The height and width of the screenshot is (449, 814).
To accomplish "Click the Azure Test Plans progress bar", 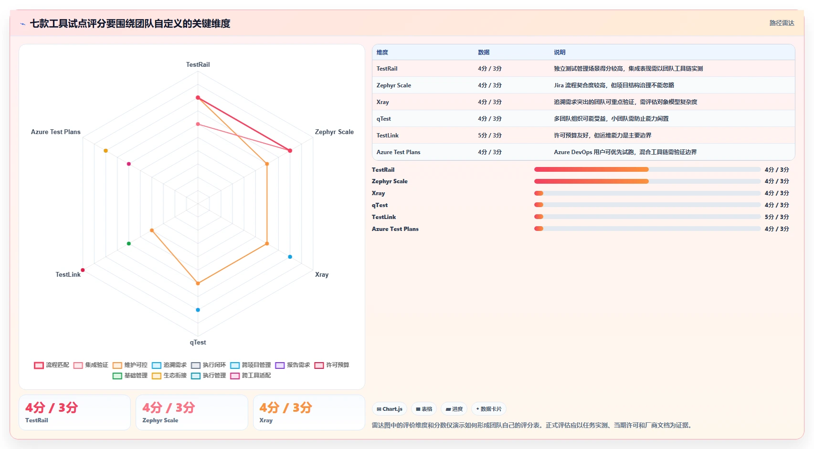I will click(x=647, y=229).
